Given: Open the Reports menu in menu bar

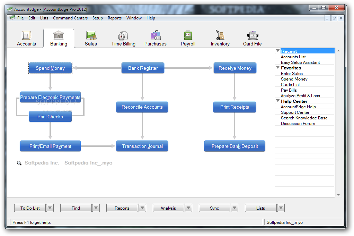Looking at the screenshot, I should click(114, 18).
